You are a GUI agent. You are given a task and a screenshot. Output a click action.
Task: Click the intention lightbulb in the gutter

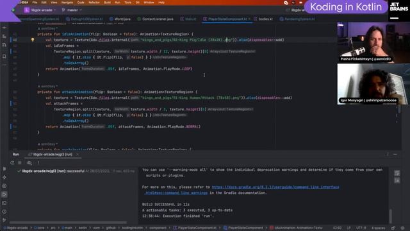pos(33,40)
